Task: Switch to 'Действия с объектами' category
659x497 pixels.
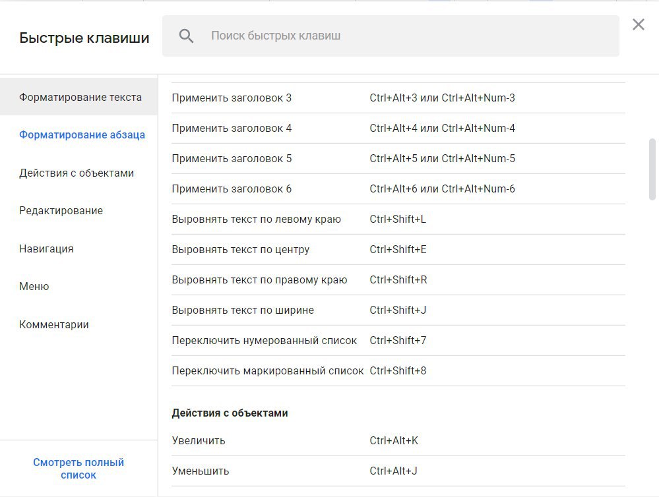Action: pos(77,173)
